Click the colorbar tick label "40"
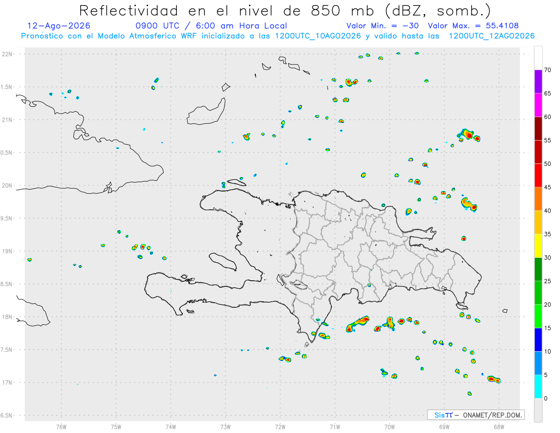The width and height of the screenshot is (560, 433). click(547, 211)
